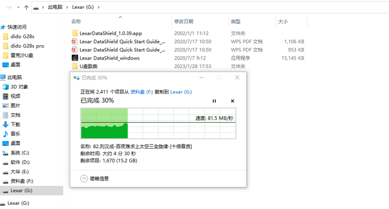Click the date 2002/1/1 11:12
The height and width of the screenshot is (209, 389).
191,33
